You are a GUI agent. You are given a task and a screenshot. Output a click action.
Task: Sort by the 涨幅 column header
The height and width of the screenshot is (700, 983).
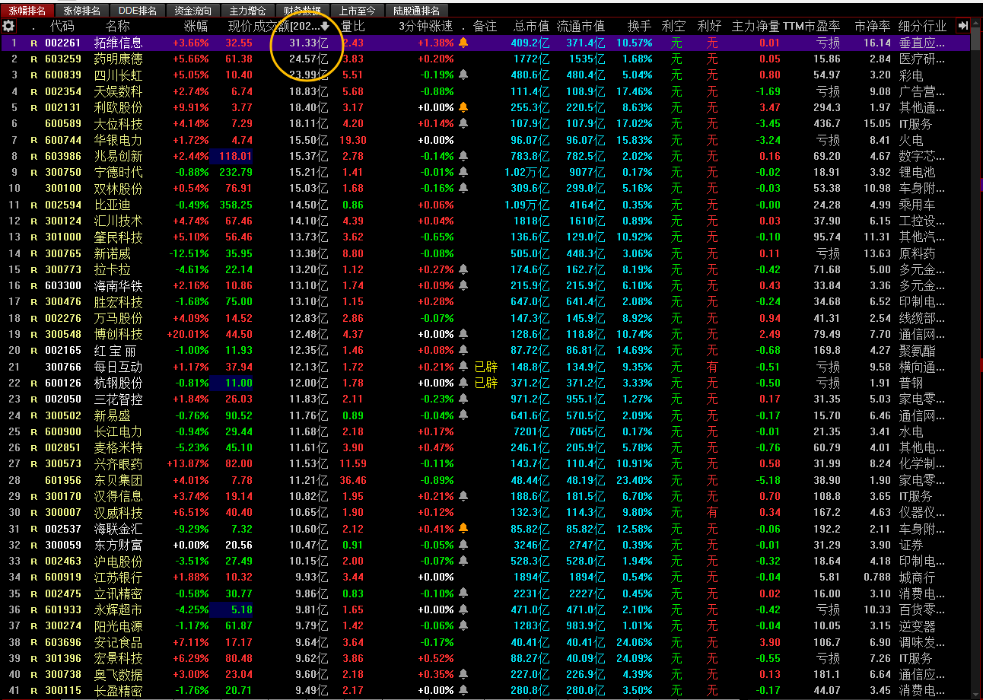pyautogui.click(x=196, y=26)
